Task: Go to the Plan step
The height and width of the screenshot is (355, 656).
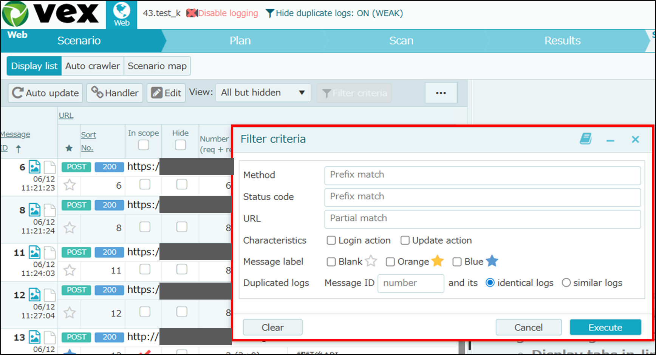Action: (240, 41)
